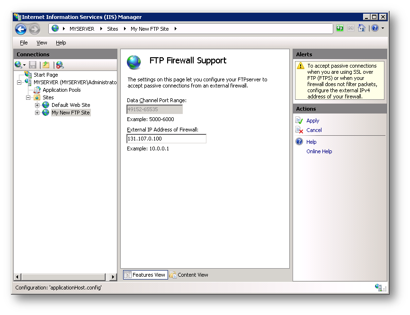This screenshot has height=315, width=410.
Task: Select MYSERVER (MYSERVER\Administrator) node
Action: (x=75, y=82)
